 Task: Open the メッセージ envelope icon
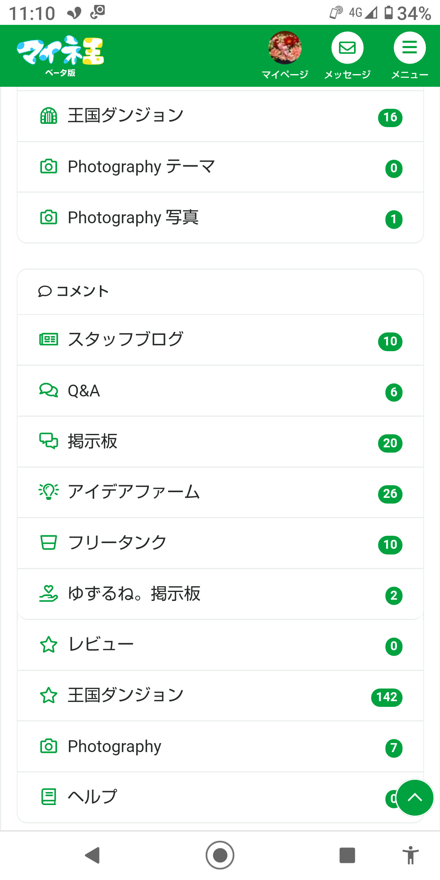[347, 48]
